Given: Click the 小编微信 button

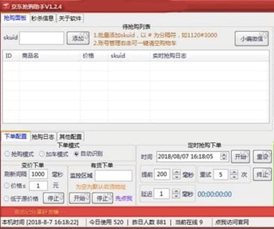Looking at the screenshot, I should [x=252, y=38].
